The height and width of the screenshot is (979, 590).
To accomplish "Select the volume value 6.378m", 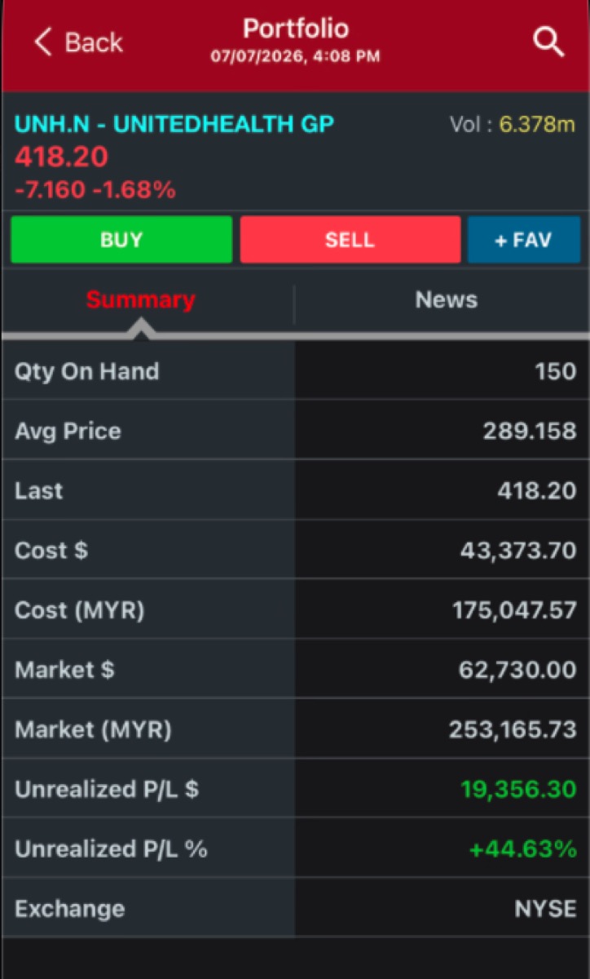I will click(537, 125).
